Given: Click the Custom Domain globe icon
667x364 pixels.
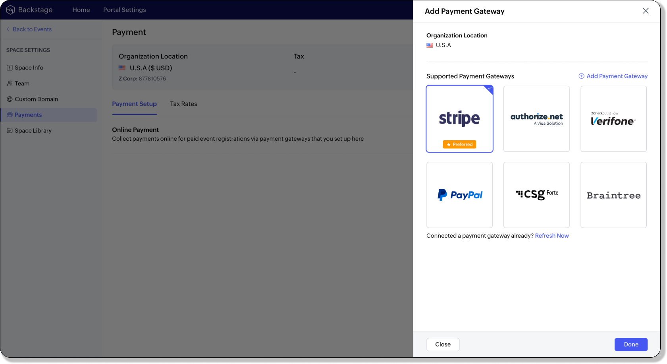Looking at the screenshot, I should pyautogui.click(x=10, y=99).
